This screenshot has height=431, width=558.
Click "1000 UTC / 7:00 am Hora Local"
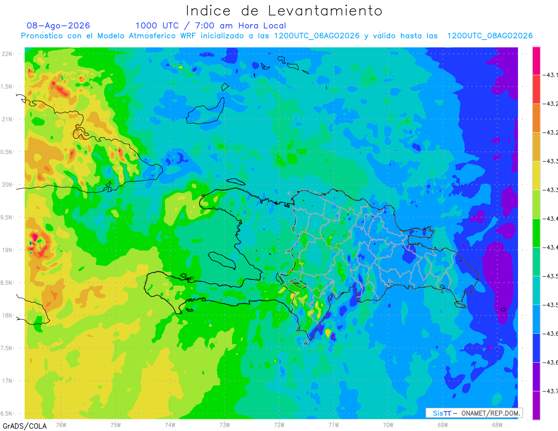point(211,26)
